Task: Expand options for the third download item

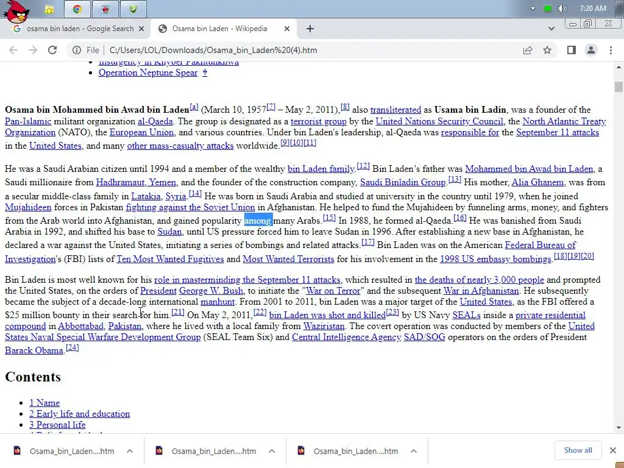Action: pyautogui.click(x=414, y=451)
